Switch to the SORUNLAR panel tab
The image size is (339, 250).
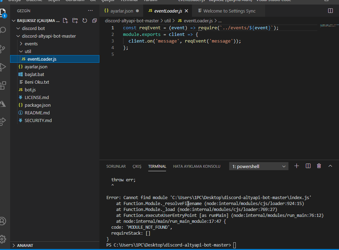[116, 166]
